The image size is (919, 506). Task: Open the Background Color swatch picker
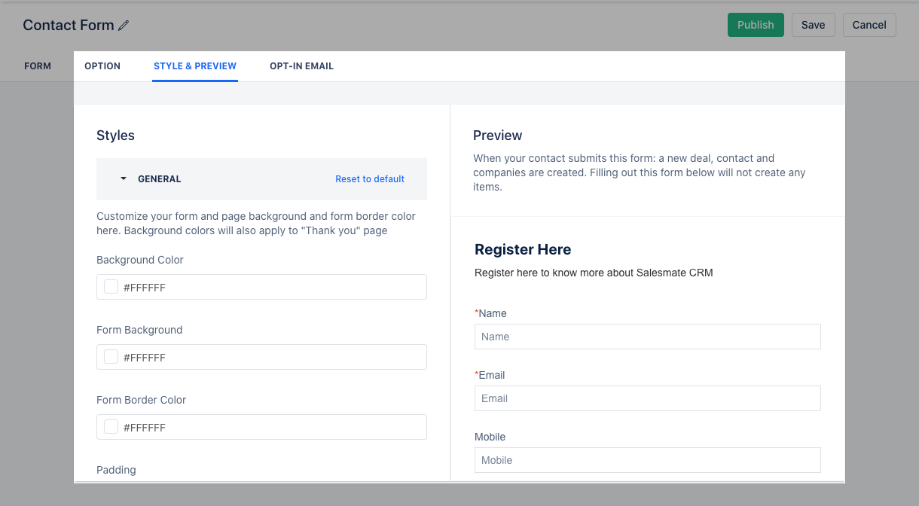111,287
